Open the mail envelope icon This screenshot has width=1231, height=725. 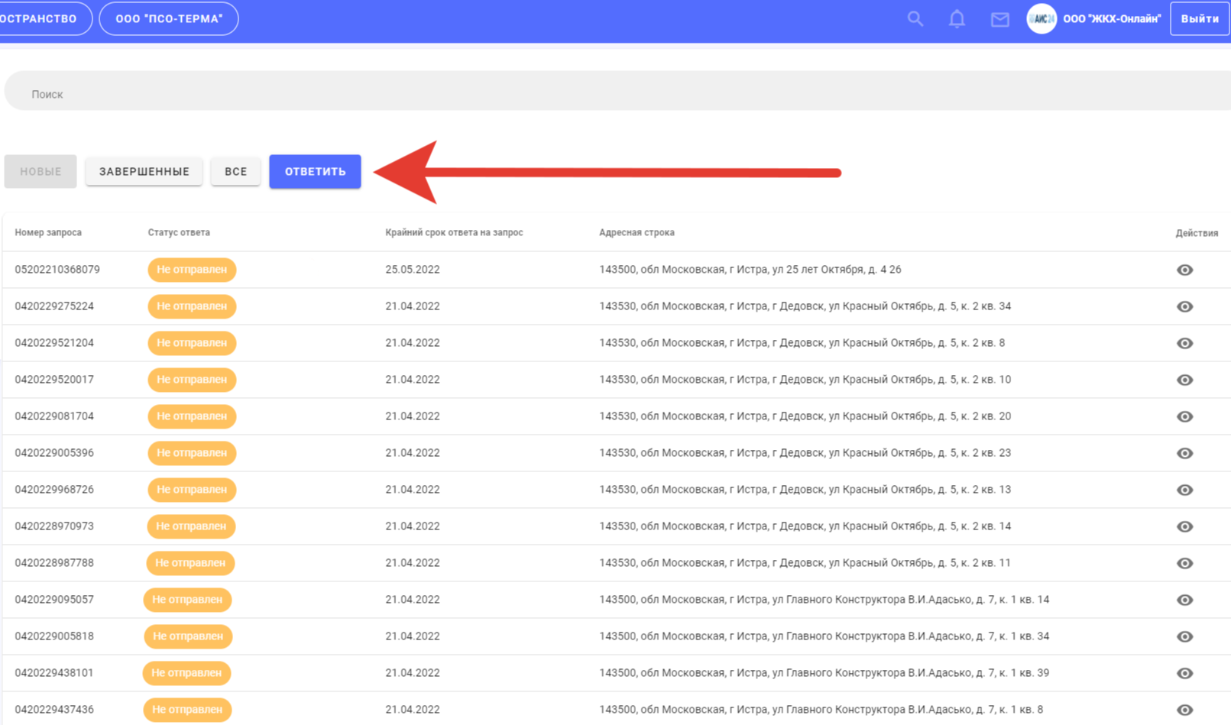point(999,19)
